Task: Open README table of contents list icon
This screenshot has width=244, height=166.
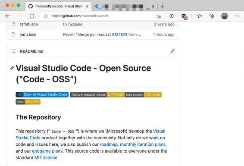Action: coord(13,51)
